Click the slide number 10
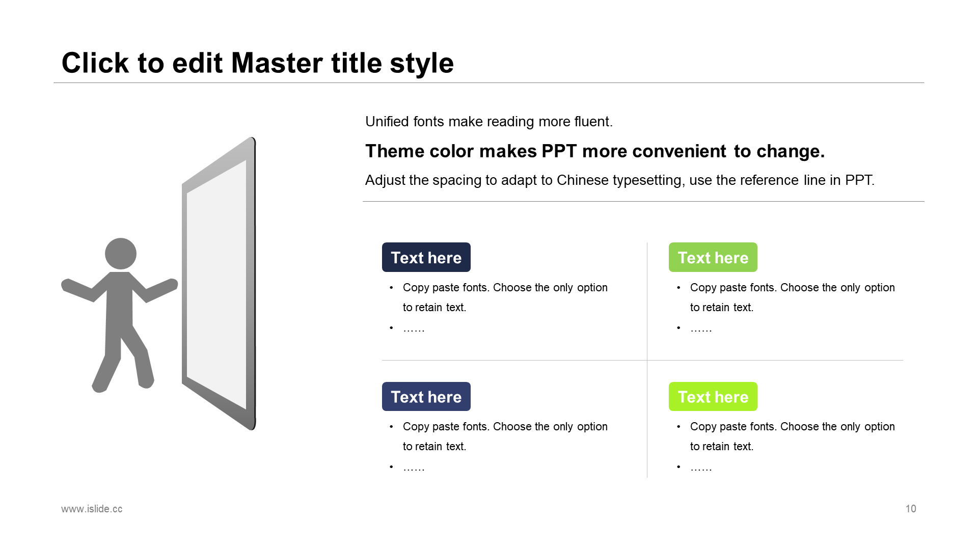The width and height of the screenshot is (978, 550). (x=911, y=509)
